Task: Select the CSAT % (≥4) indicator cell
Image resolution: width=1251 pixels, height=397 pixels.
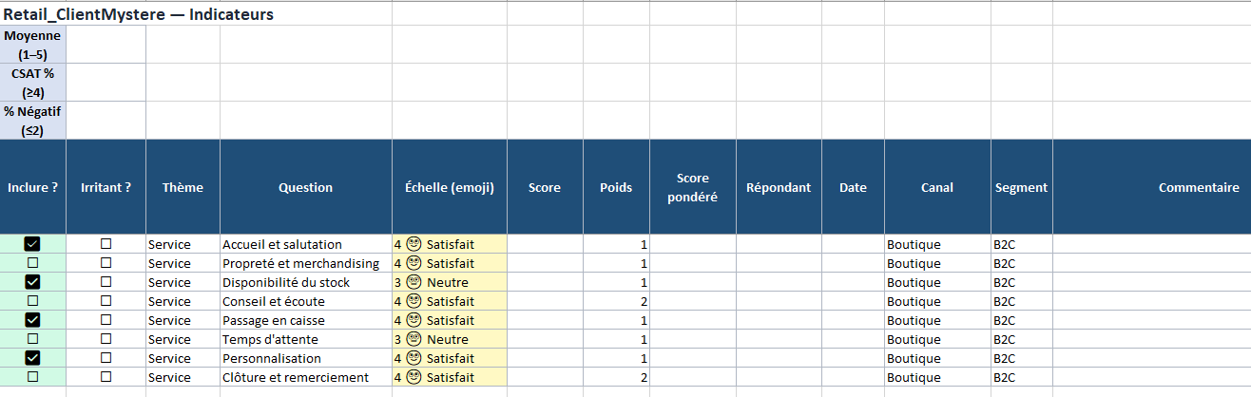Action: coord(32,83)
